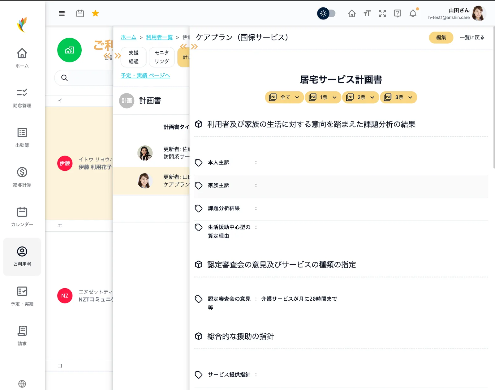Open the hamburger menu icon
495x390 pixels.
point(62,13)
